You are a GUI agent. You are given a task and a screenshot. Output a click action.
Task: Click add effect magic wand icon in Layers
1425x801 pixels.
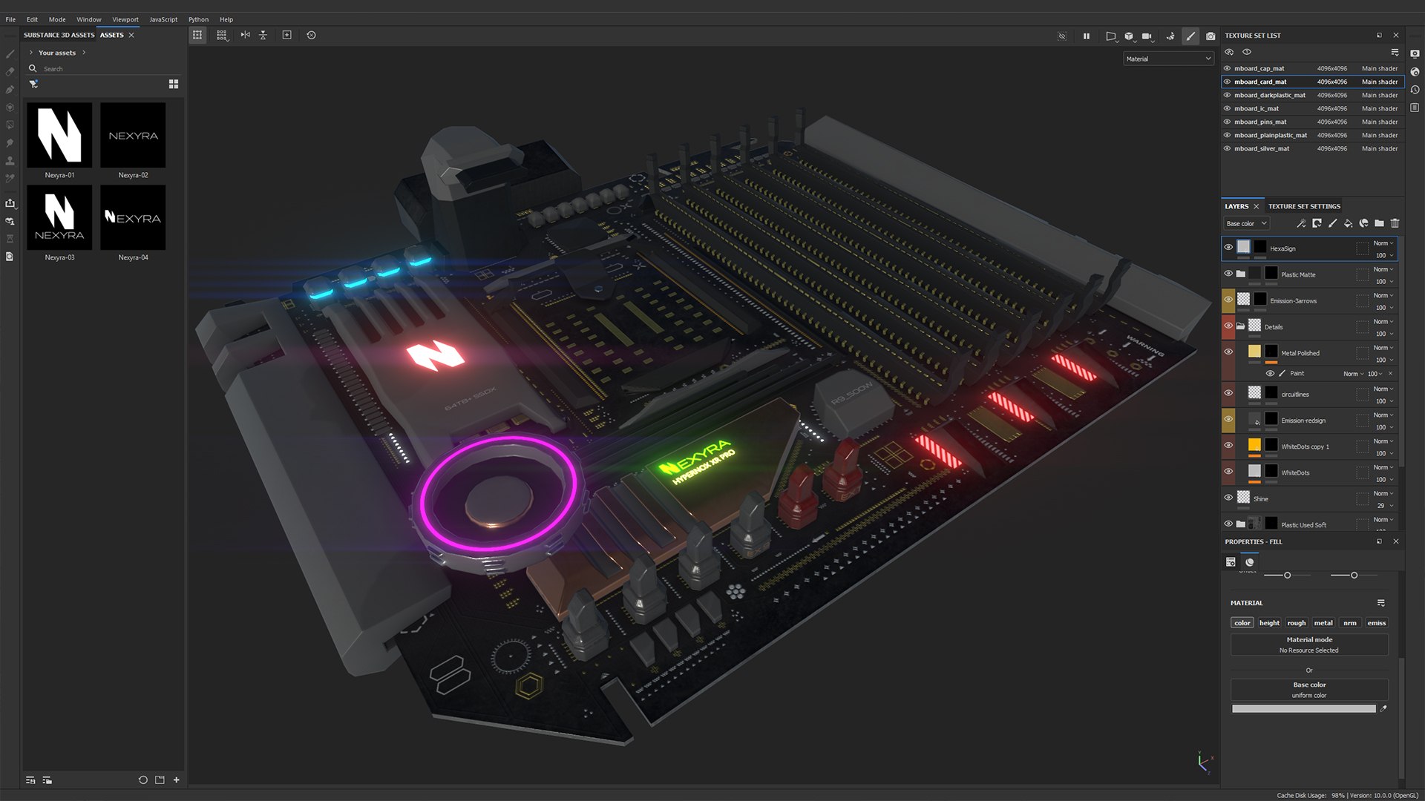tap(1301, 223)
